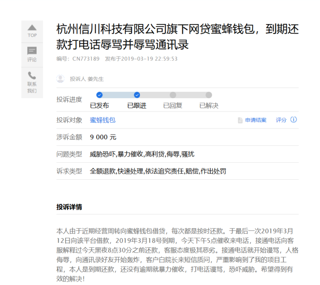Click the 投诉进度 row label
The height and width of the screenshot is (285, 320).
pyautogui.click(x=69, y=99)
